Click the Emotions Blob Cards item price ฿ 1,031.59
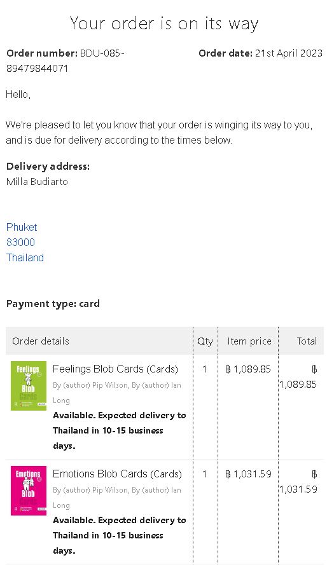Viewport: 327px width, 567px height. point(248,474)
